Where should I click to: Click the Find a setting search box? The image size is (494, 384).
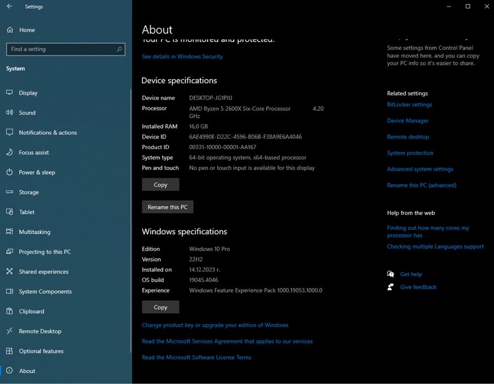[65, 49]
